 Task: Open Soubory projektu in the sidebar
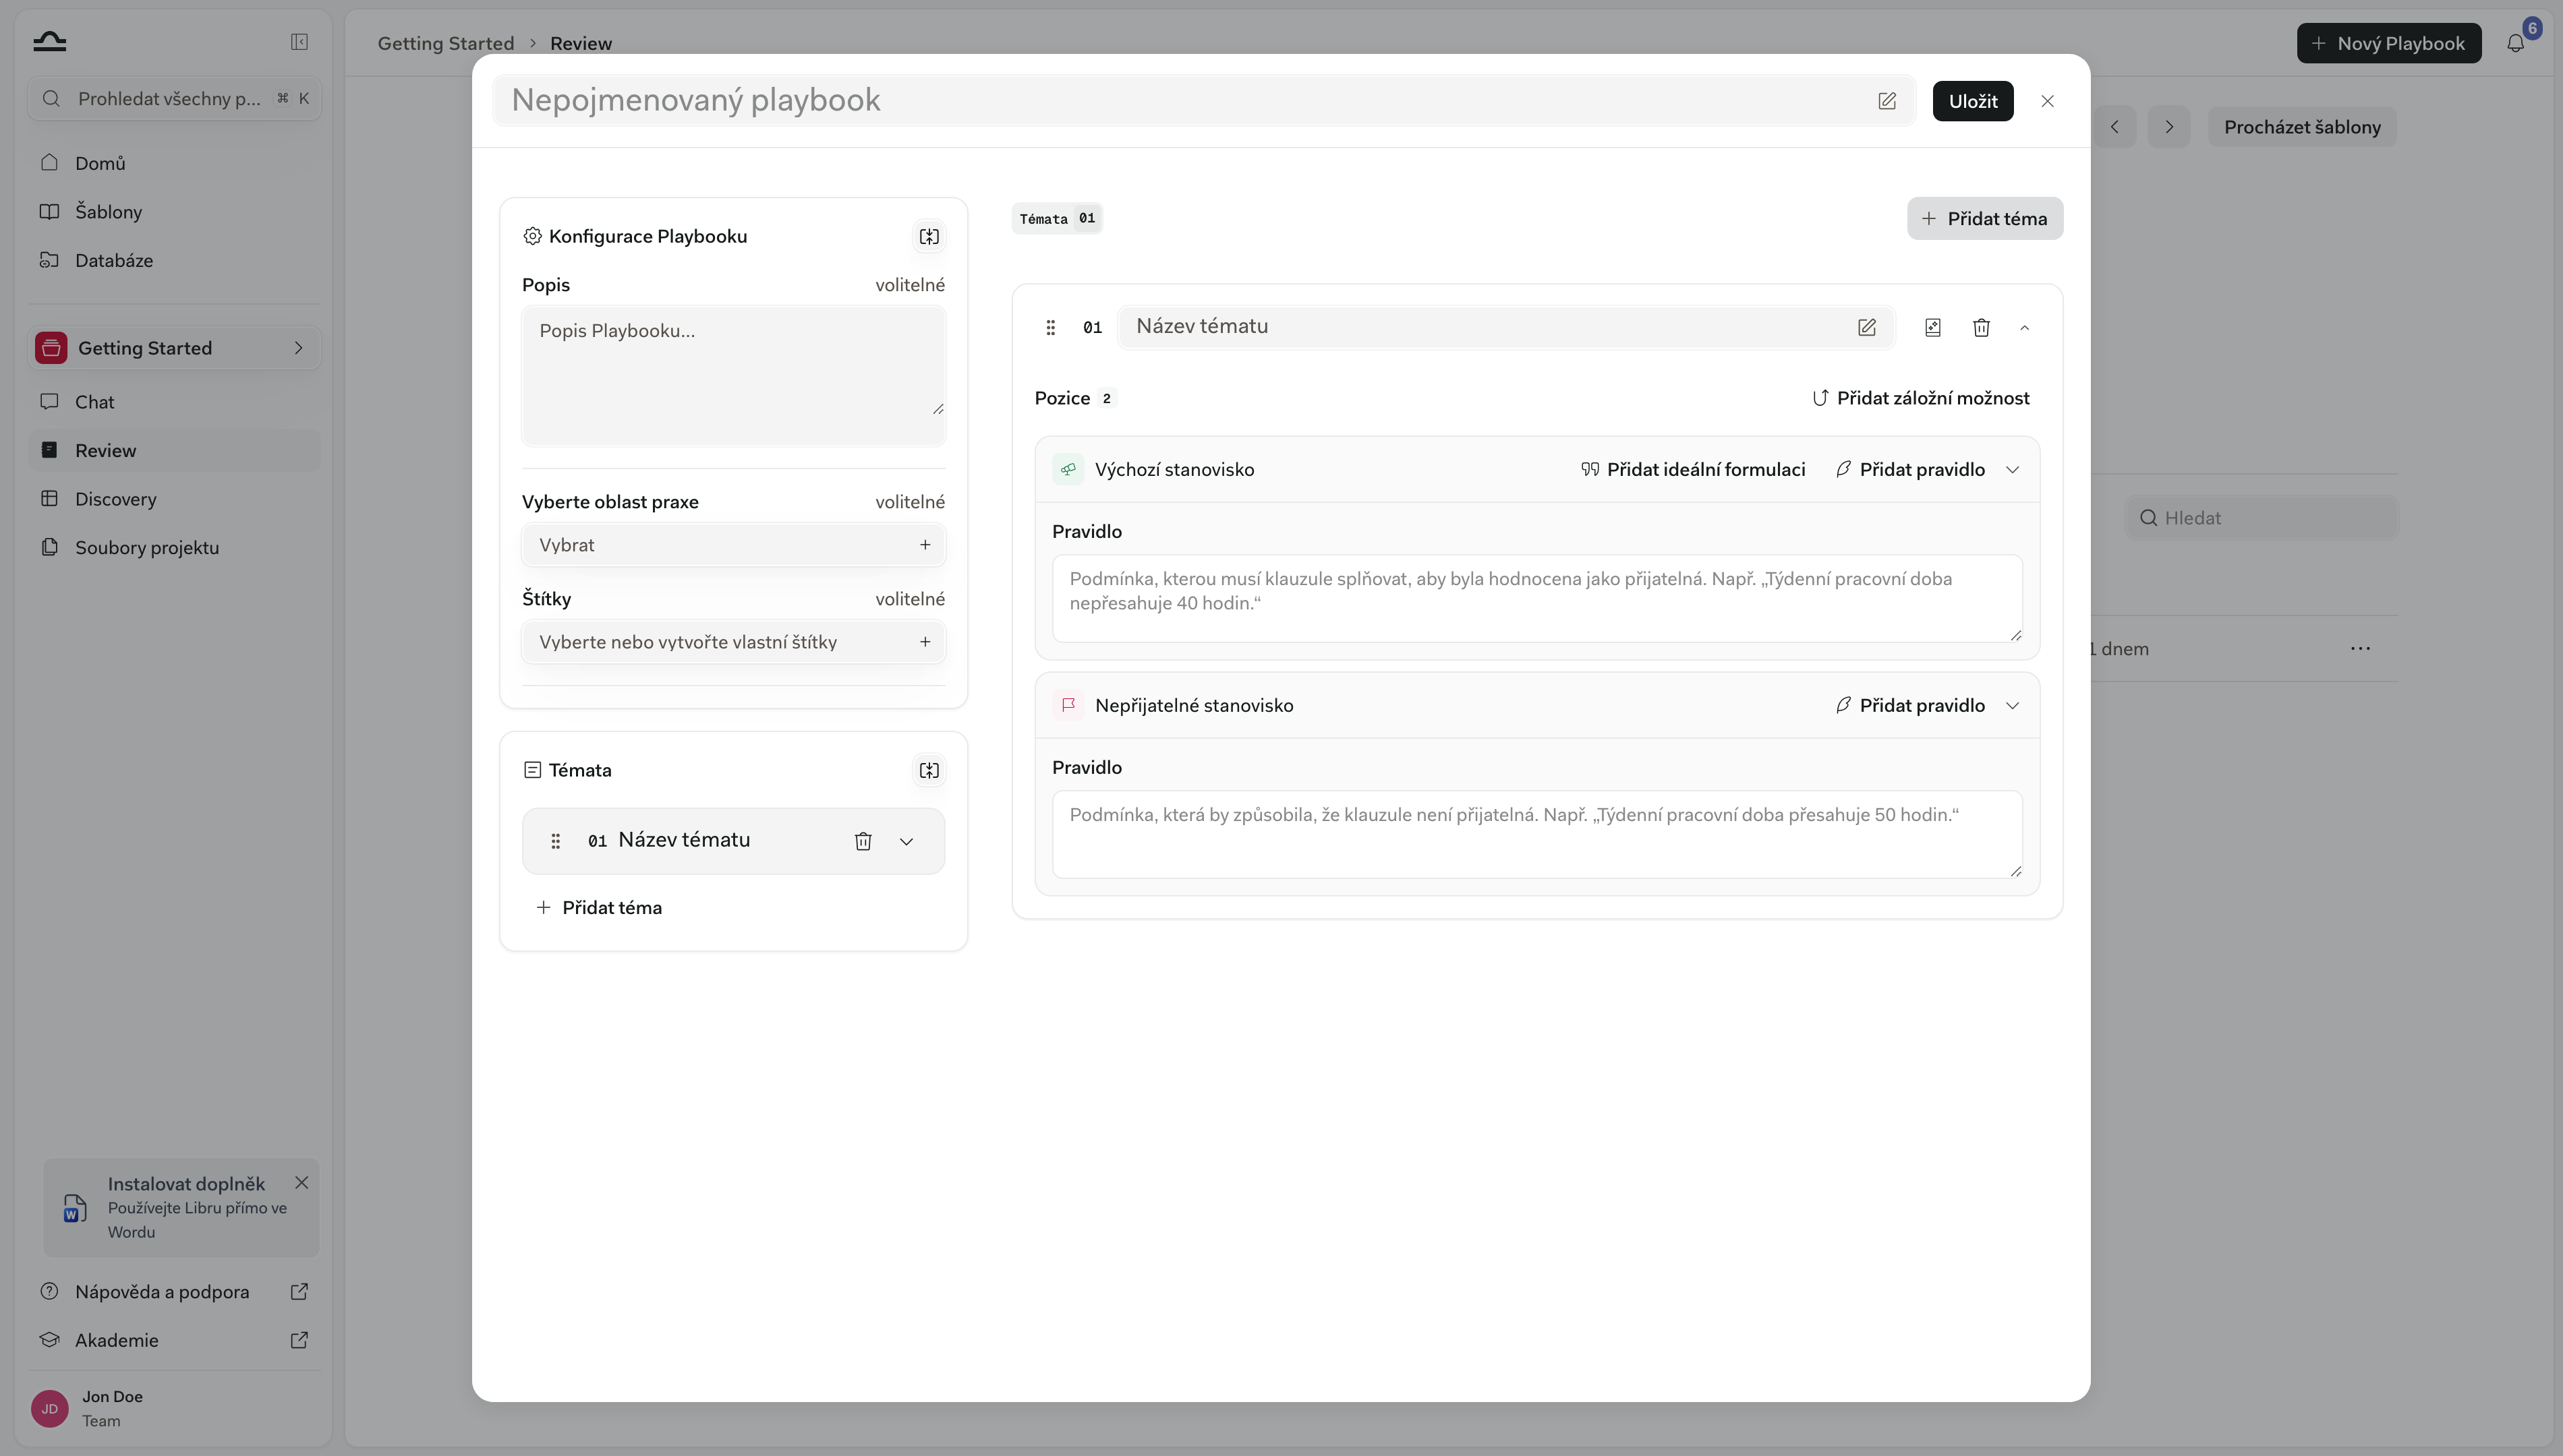(x=174, y=547)
